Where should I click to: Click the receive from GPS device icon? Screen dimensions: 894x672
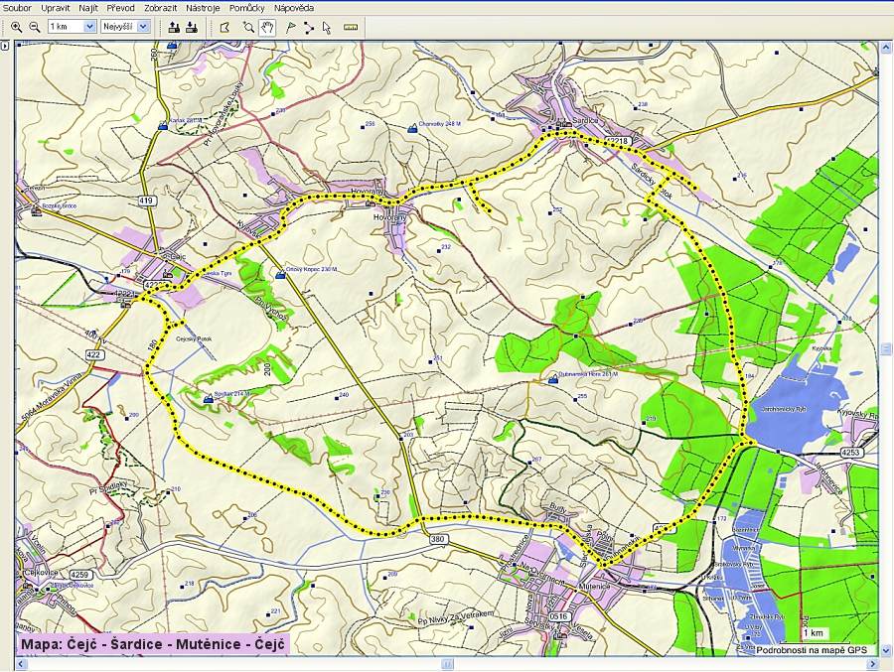click(191, 27)
